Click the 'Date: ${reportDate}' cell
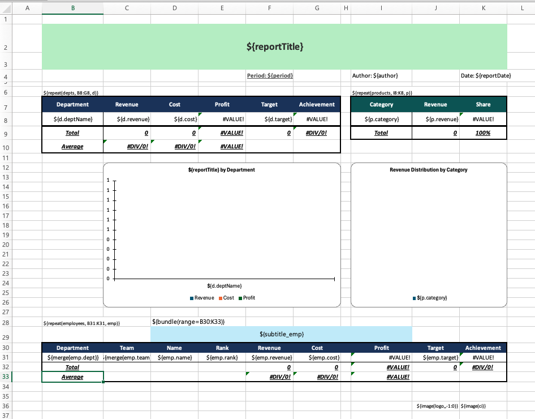 [x=483, y=75]
